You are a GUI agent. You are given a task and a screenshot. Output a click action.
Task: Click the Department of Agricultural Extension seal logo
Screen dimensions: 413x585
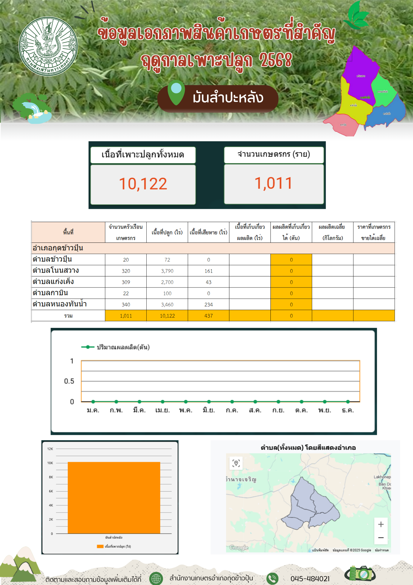(48, 46)
